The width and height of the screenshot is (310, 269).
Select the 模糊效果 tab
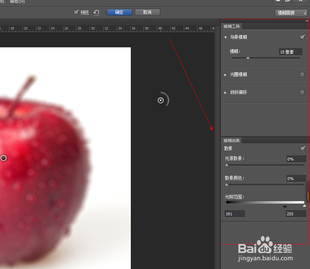tap(231, 141)
